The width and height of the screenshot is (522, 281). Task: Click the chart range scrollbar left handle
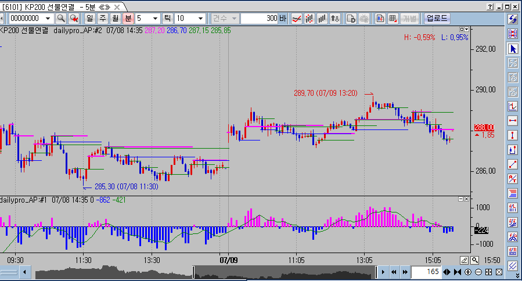tap(193, 272)
